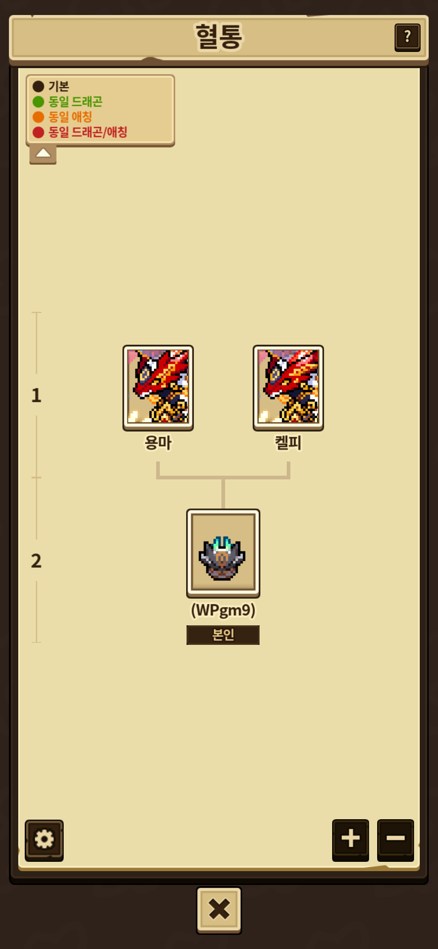Open the help question mark button
Image resolution: width=438 pixels, height=949 pixels.
(x=407, y=37)
